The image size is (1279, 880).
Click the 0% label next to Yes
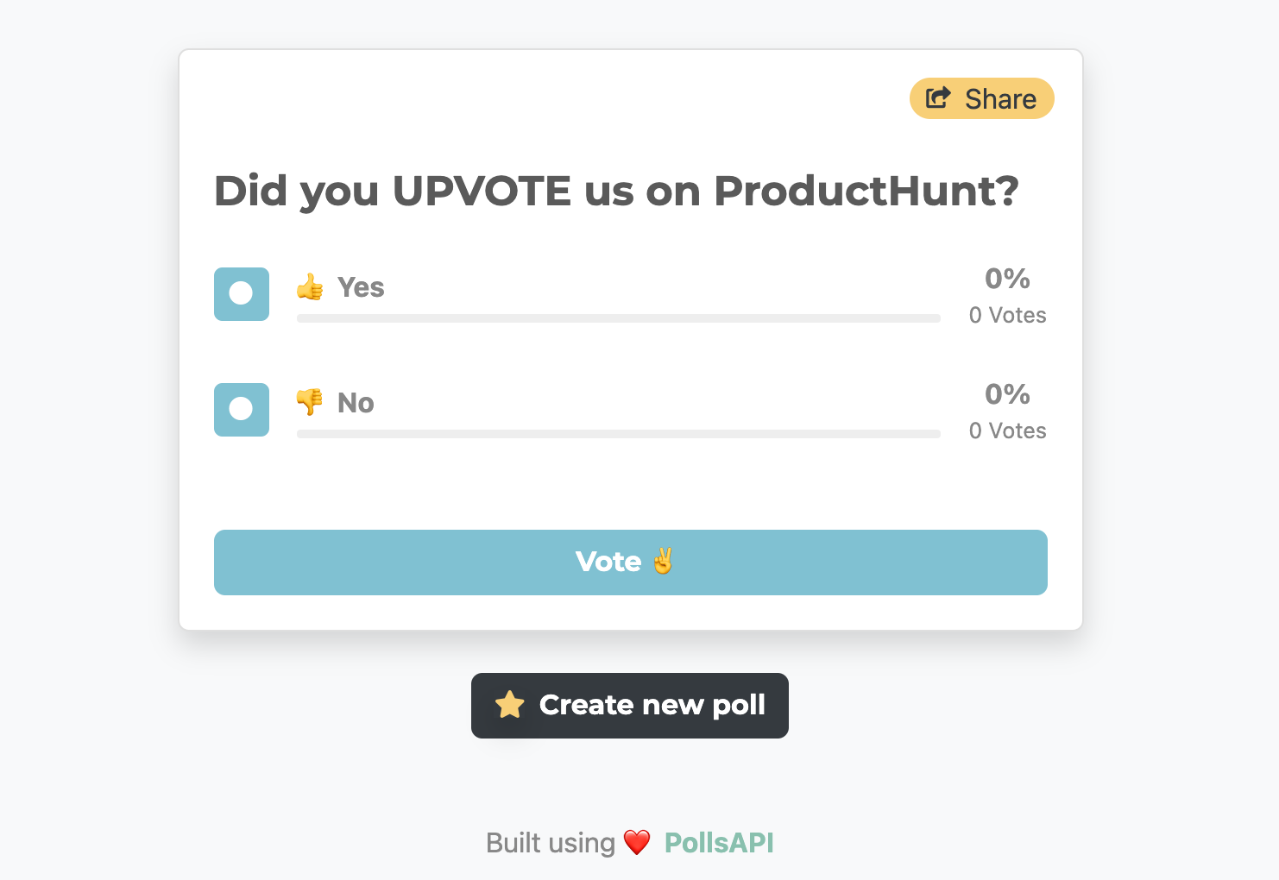1007,279
